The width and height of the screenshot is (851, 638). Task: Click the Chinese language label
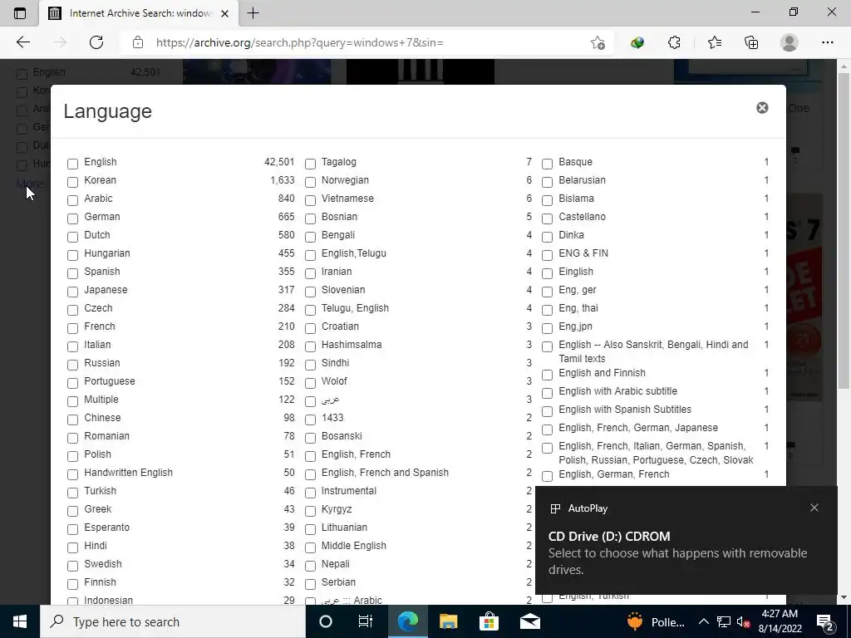point(102,418)
